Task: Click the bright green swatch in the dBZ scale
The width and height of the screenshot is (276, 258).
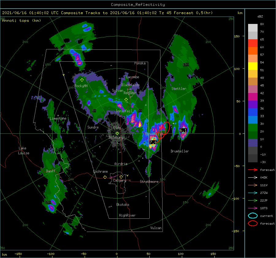Action: point(253,128)
